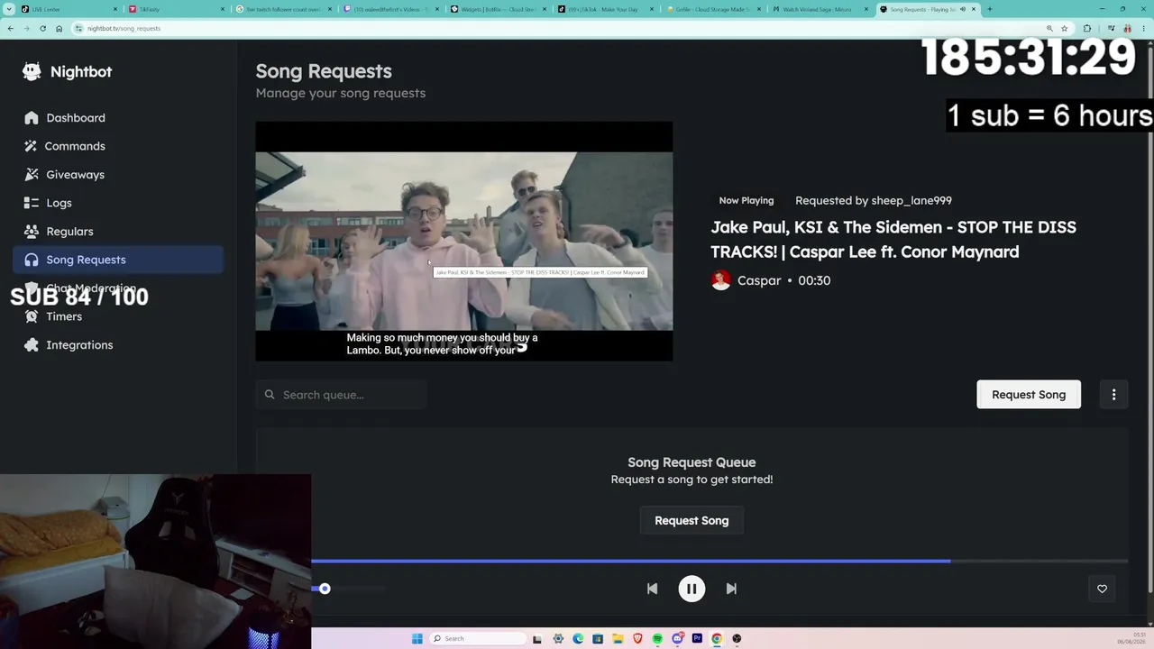Open OBS Studio from the taskbar
1154x649 pixels.
[737, 638]
